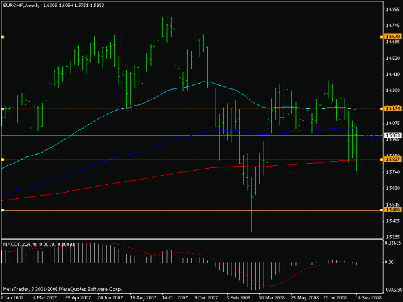
Task: Click the 1.5405 price scale value
Action: point(393,221)
